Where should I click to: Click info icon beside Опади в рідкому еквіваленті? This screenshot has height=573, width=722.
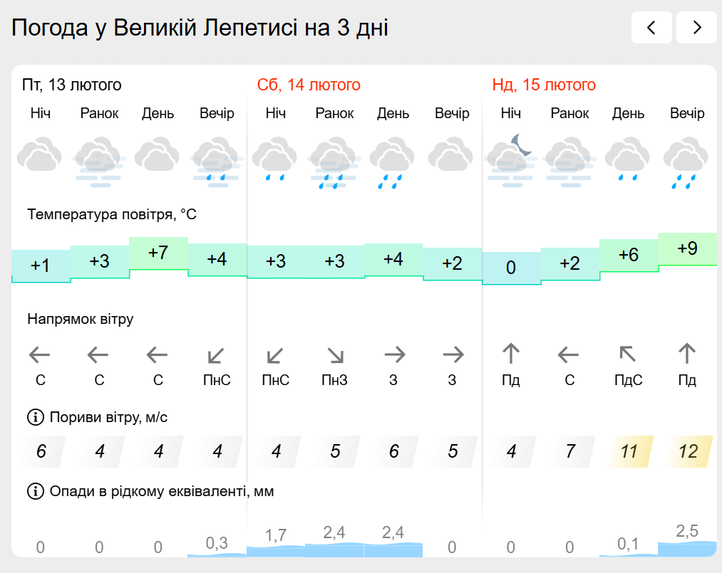[34, 490]
